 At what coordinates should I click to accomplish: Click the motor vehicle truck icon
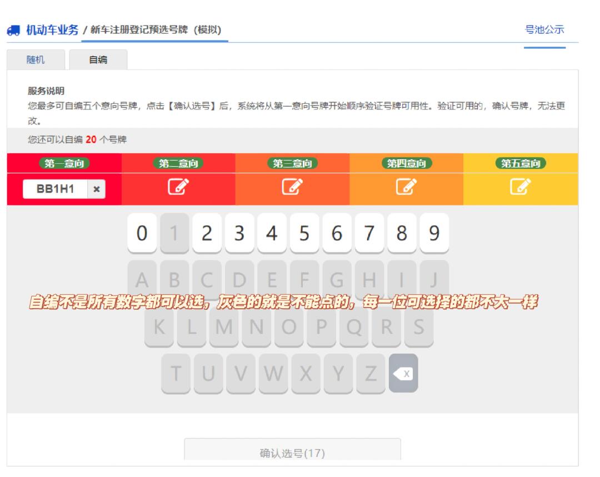click(13, 30)
